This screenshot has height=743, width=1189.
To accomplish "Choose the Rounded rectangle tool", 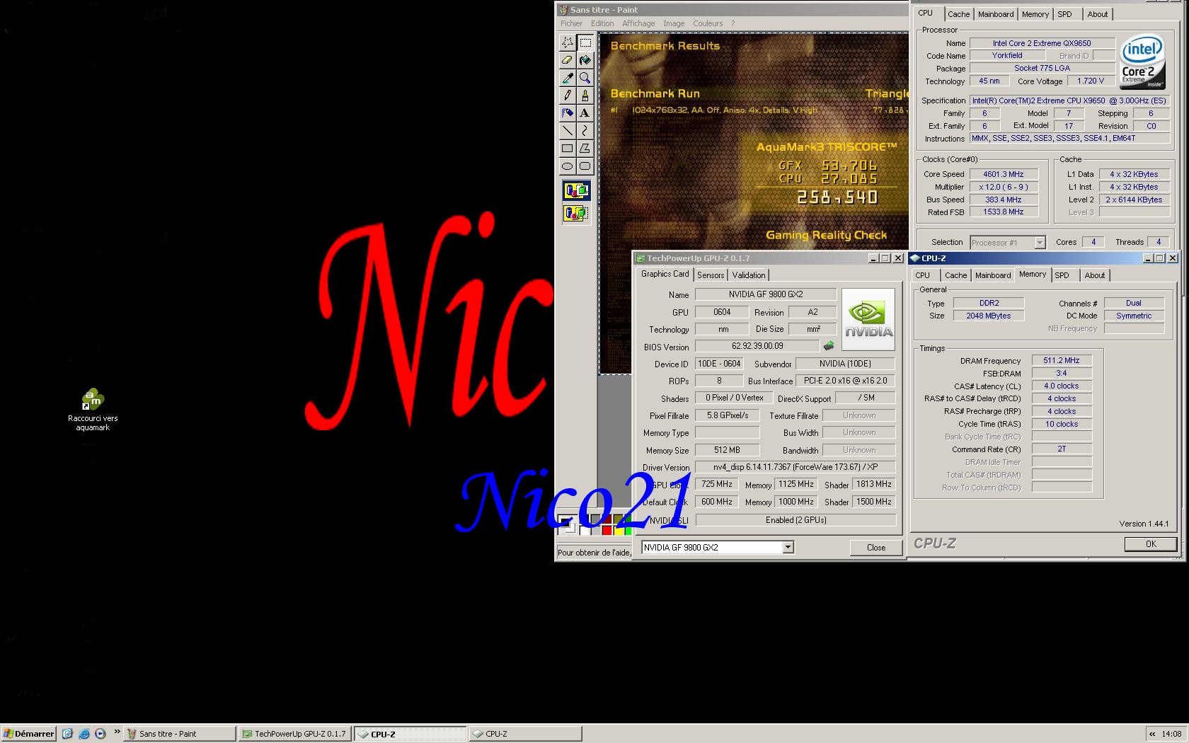I will 585,166.
